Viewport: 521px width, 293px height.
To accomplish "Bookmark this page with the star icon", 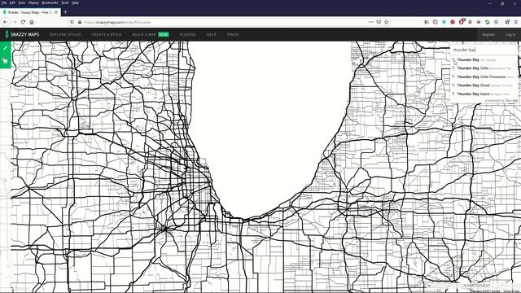I will coord(386,22).
